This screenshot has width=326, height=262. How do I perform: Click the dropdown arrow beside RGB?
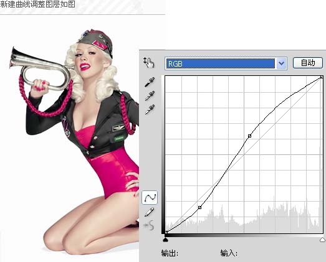tap(282, 63)
